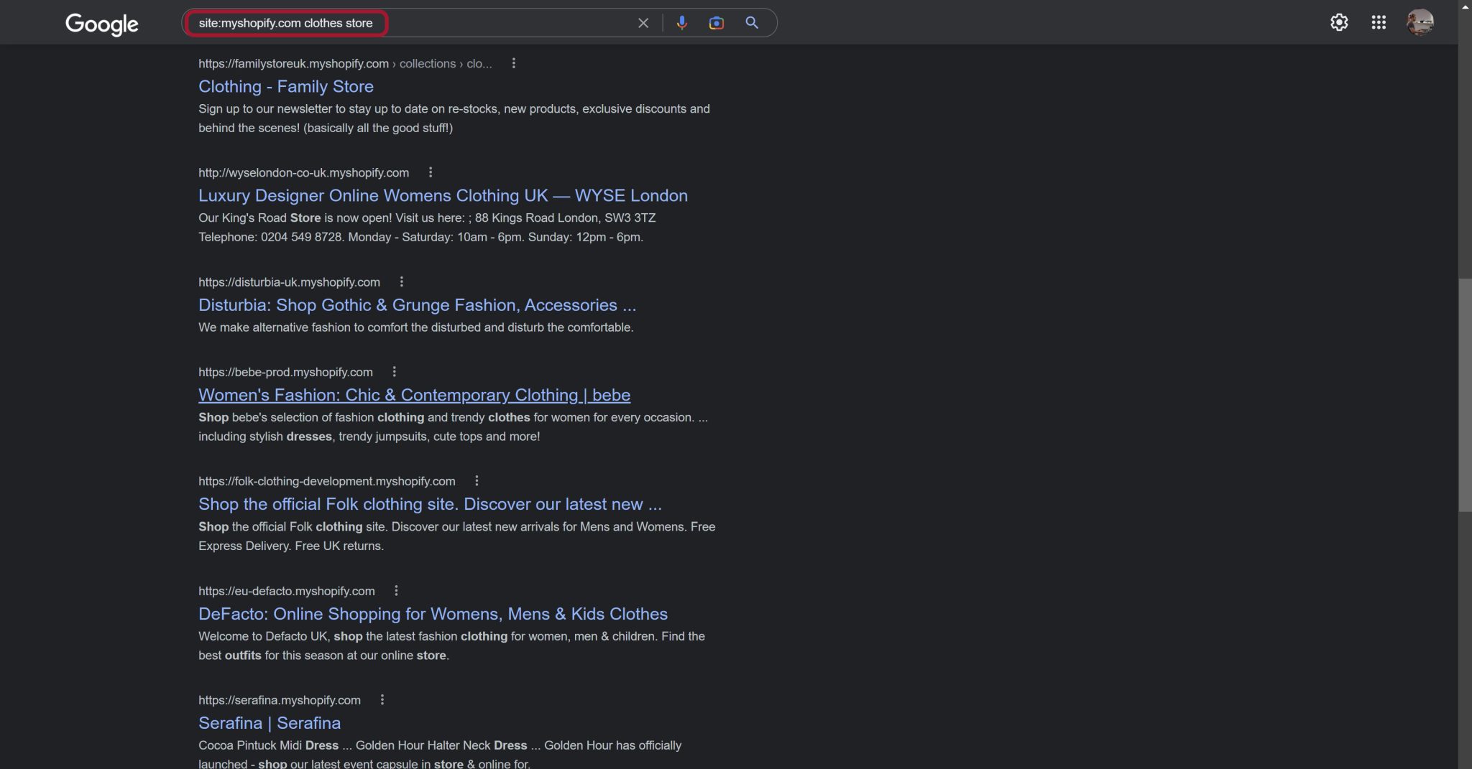
Task: Start voice search with microphone icon
Action: [682, 23]
